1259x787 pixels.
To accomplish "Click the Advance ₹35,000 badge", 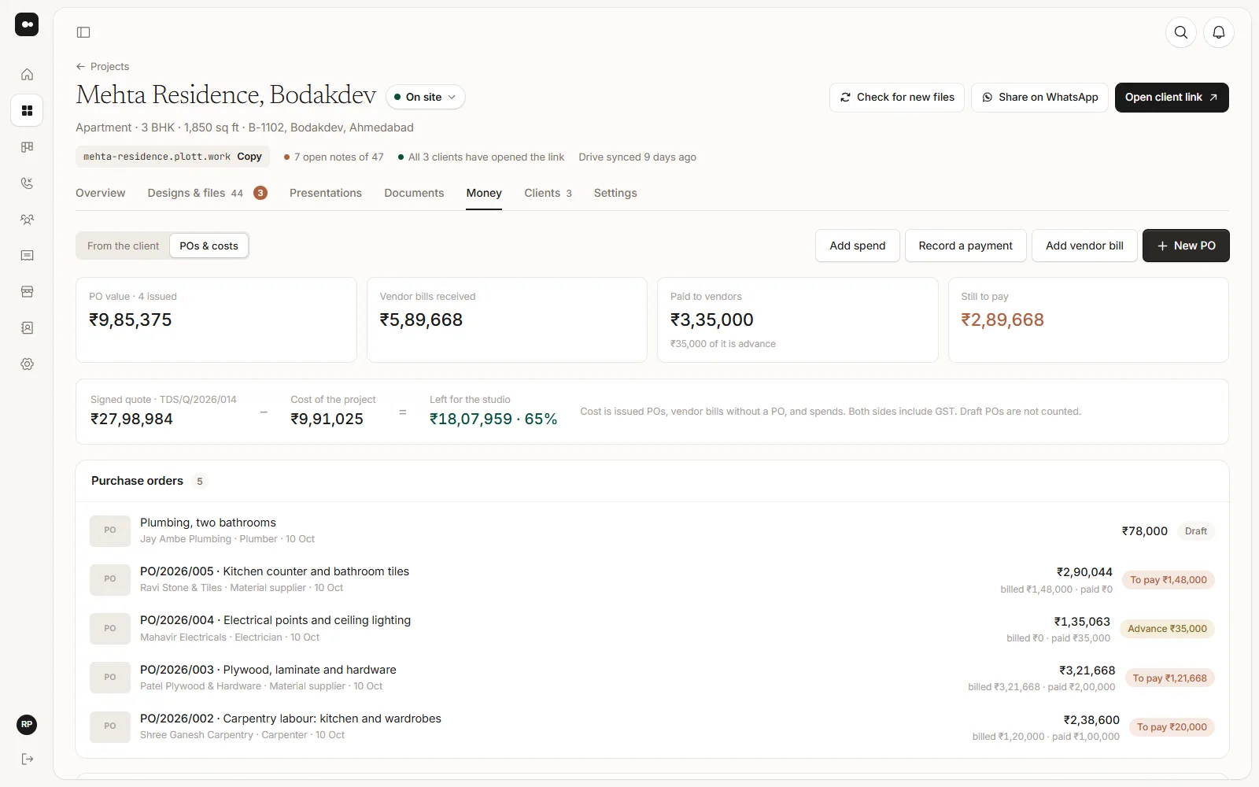I will pyautogui.click(x=1167, y=630).
